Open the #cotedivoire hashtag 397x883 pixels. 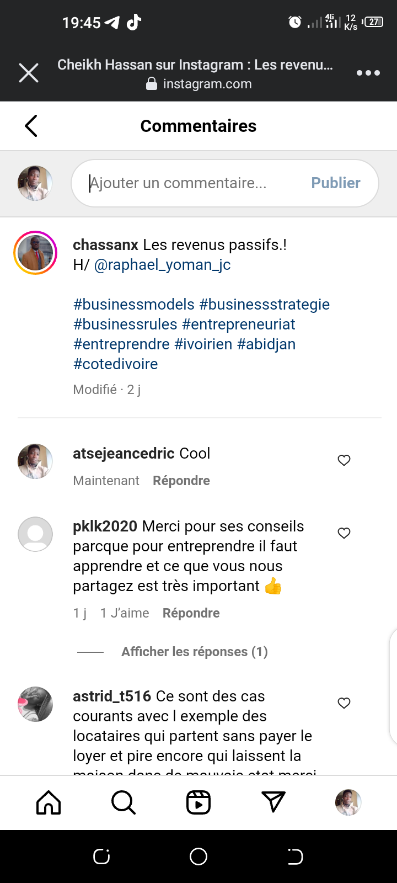click(x=115, y=364)
